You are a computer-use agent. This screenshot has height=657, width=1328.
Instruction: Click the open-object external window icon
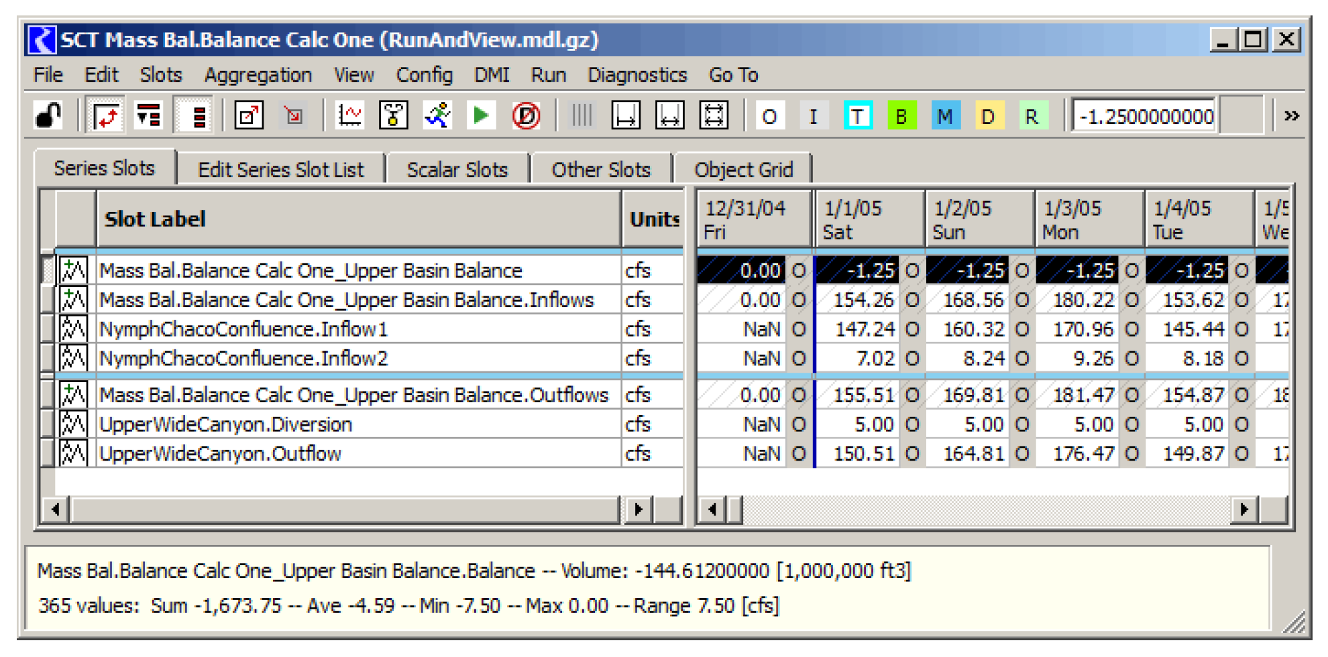[249, 116]
